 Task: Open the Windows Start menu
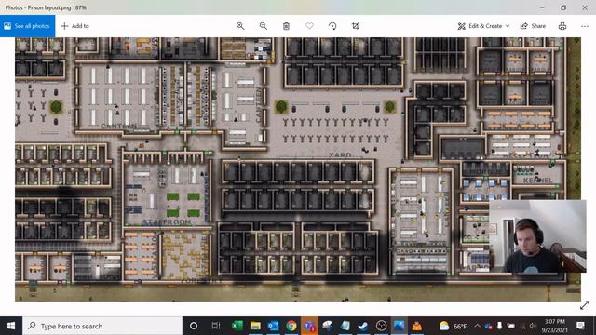point(11,326)
